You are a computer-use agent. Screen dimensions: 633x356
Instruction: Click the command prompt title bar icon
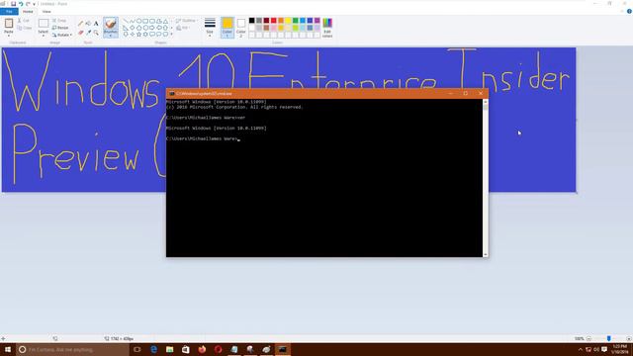pyautogui.click(x=171, y=94)
